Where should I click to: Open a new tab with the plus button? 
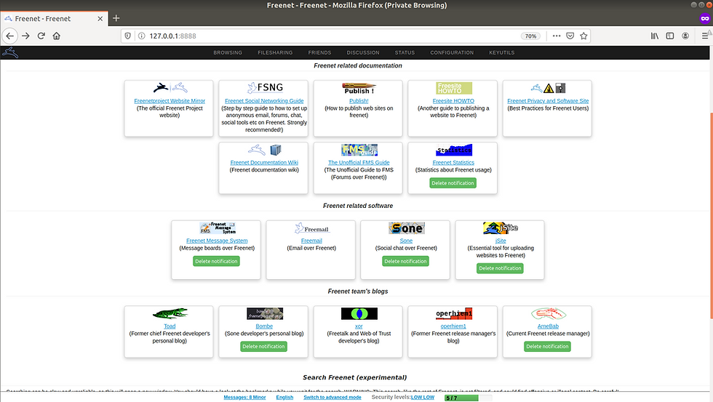[x=116, y=18]
